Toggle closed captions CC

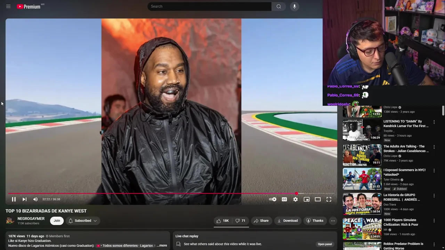point(284,199)
